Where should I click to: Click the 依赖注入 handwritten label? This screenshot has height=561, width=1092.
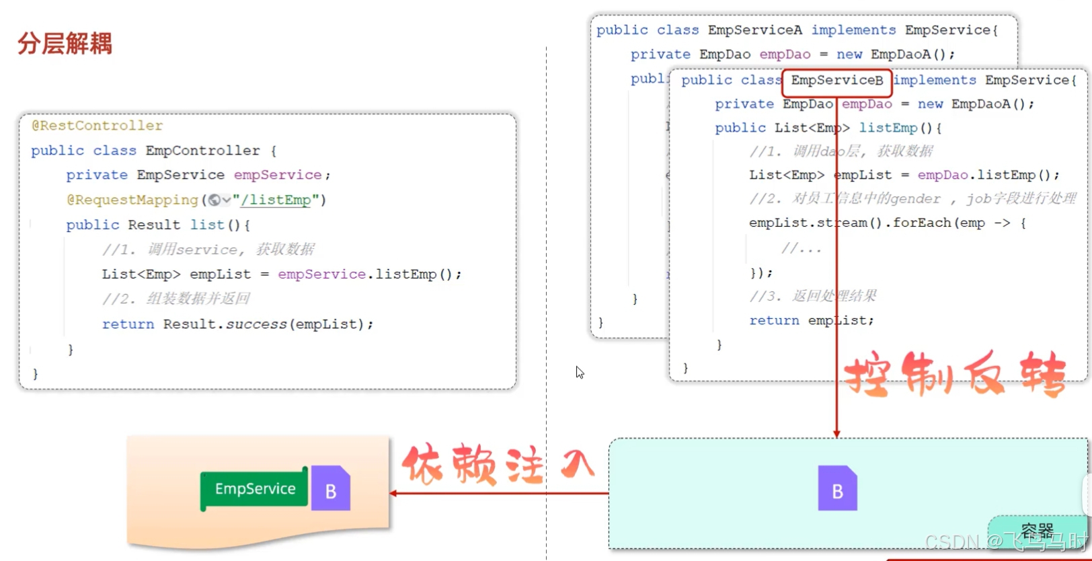tap(499, 464)
